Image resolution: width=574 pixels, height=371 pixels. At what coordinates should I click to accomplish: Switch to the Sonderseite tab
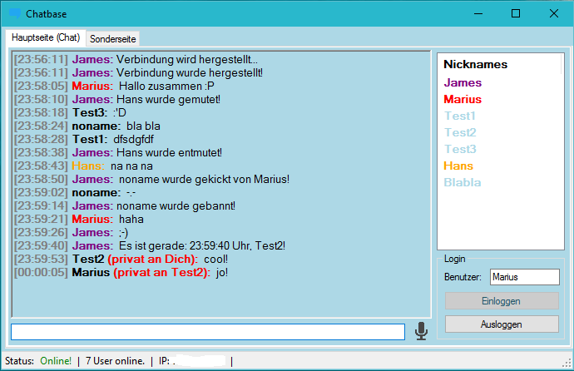click(x=113, y=39)
